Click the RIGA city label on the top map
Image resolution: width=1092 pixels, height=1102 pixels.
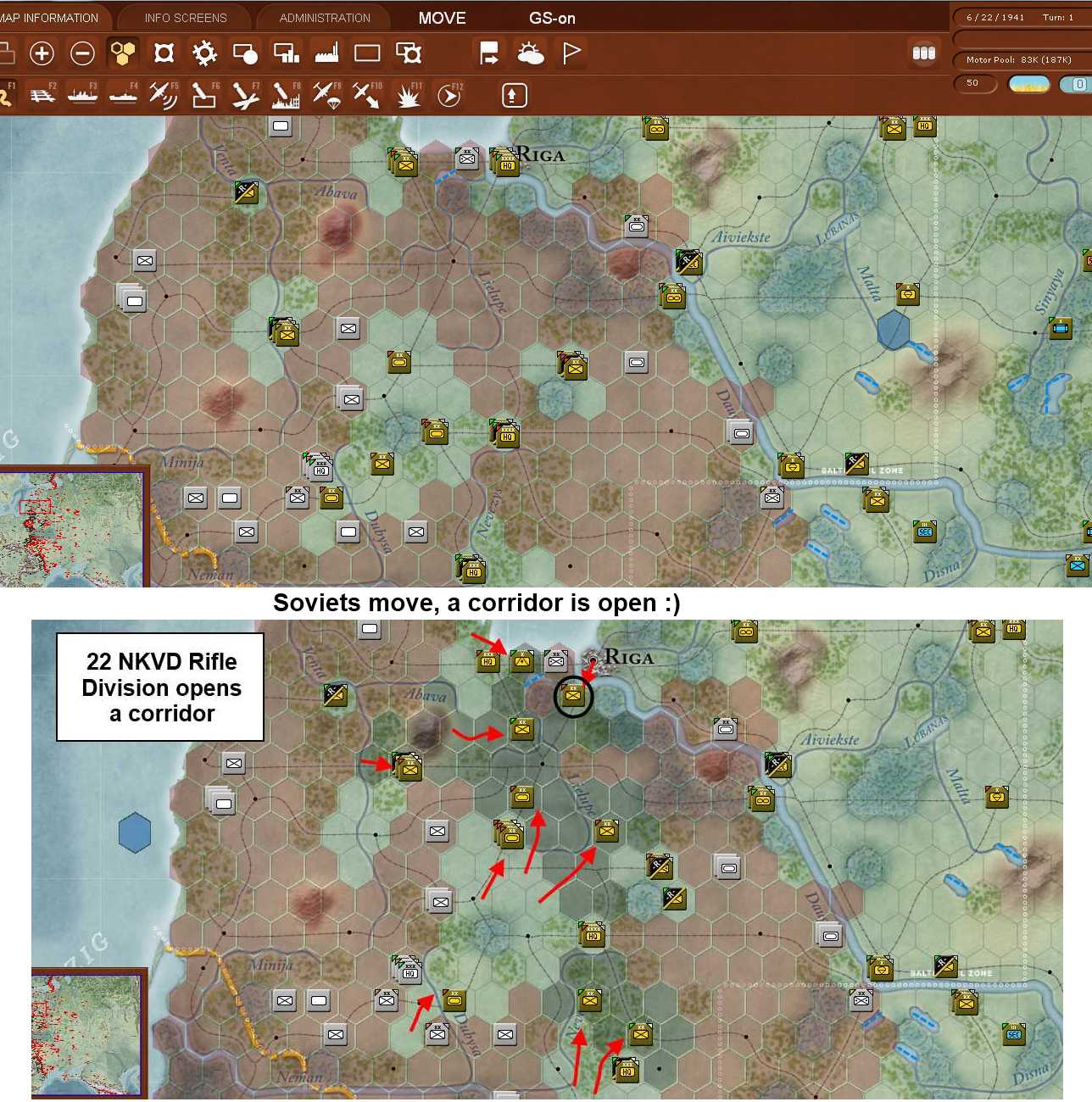541,155
